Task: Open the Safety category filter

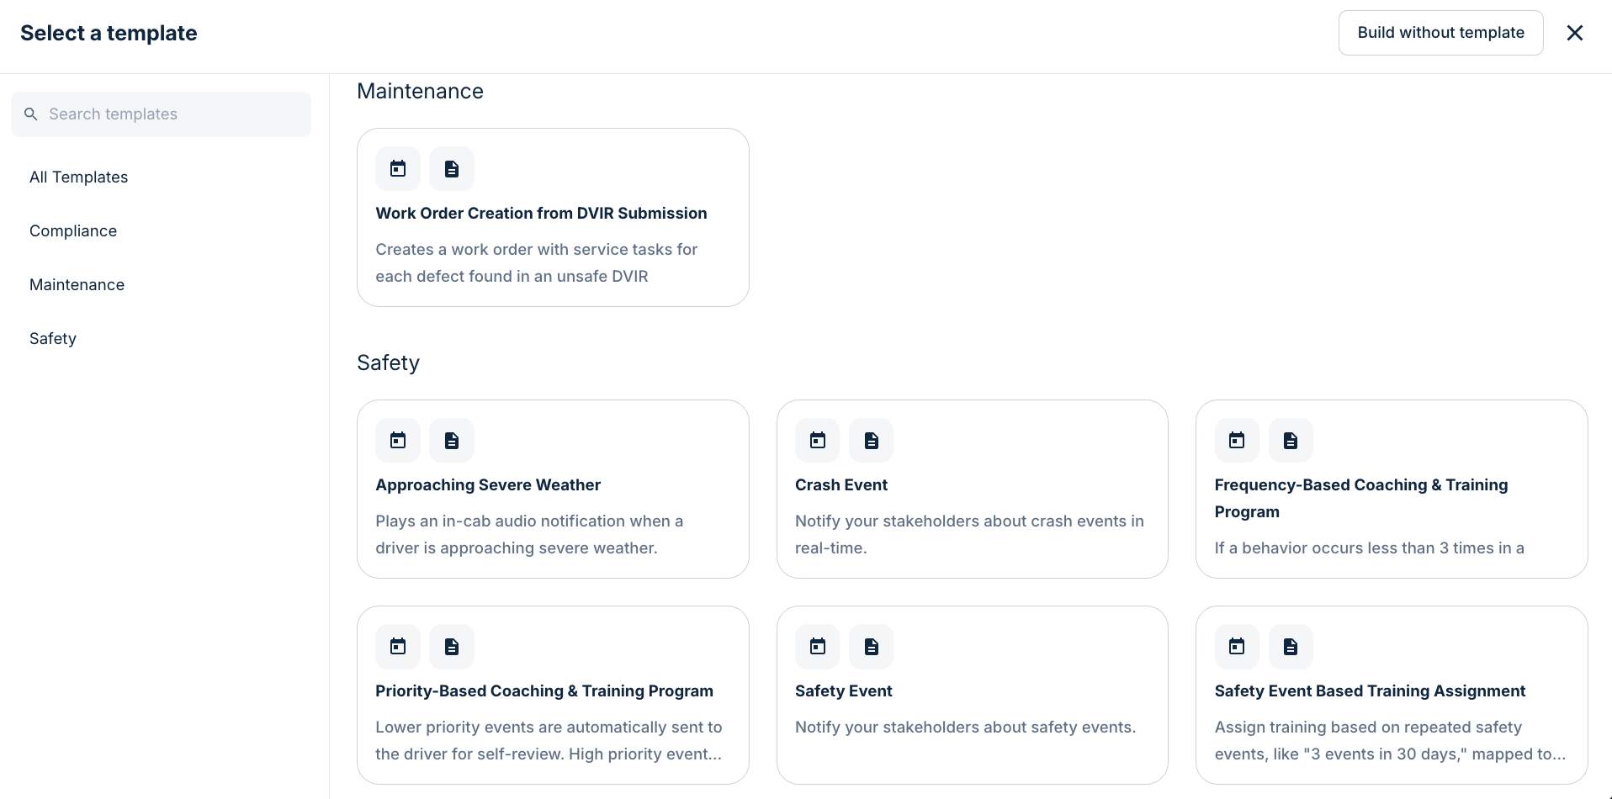Action: [52, 338]
